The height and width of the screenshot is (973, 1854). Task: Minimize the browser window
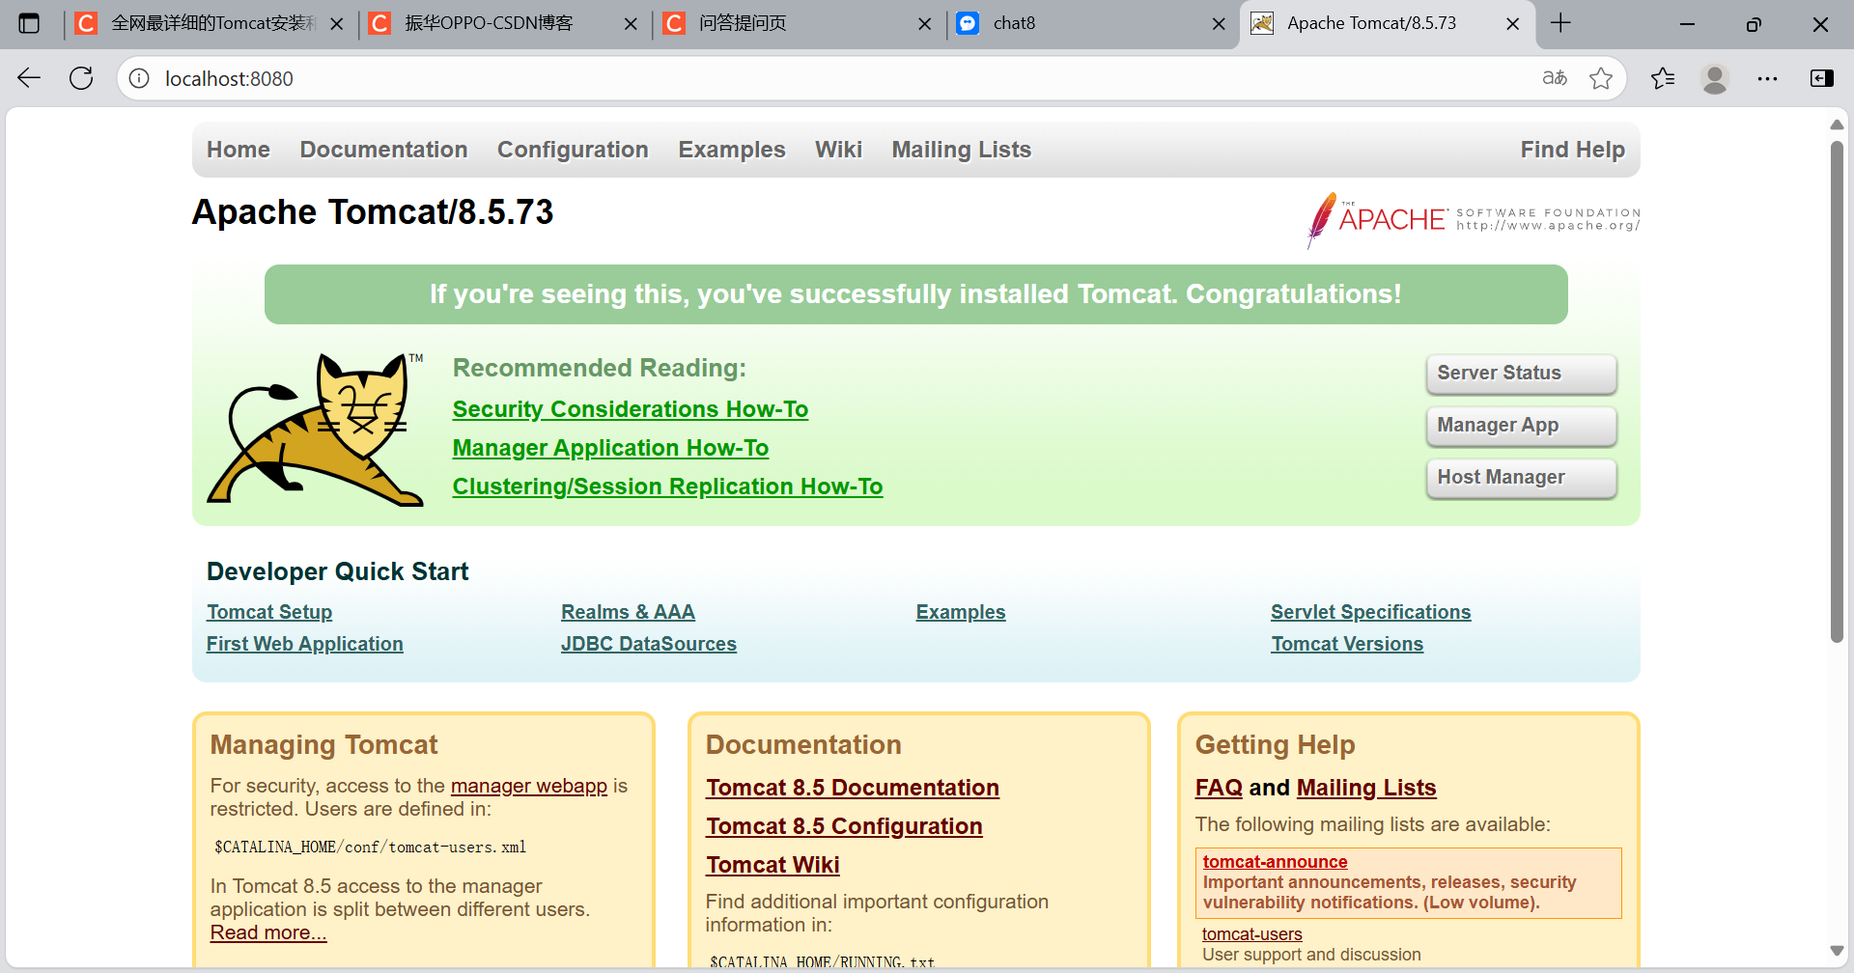click(x=1688, y=23)
